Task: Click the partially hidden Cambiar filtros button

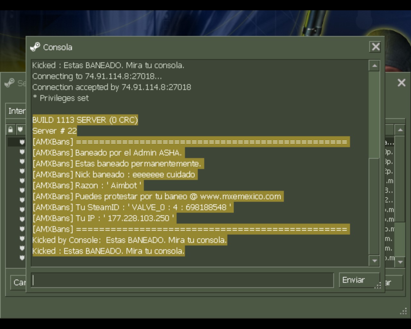Action: tap(18, 282)
